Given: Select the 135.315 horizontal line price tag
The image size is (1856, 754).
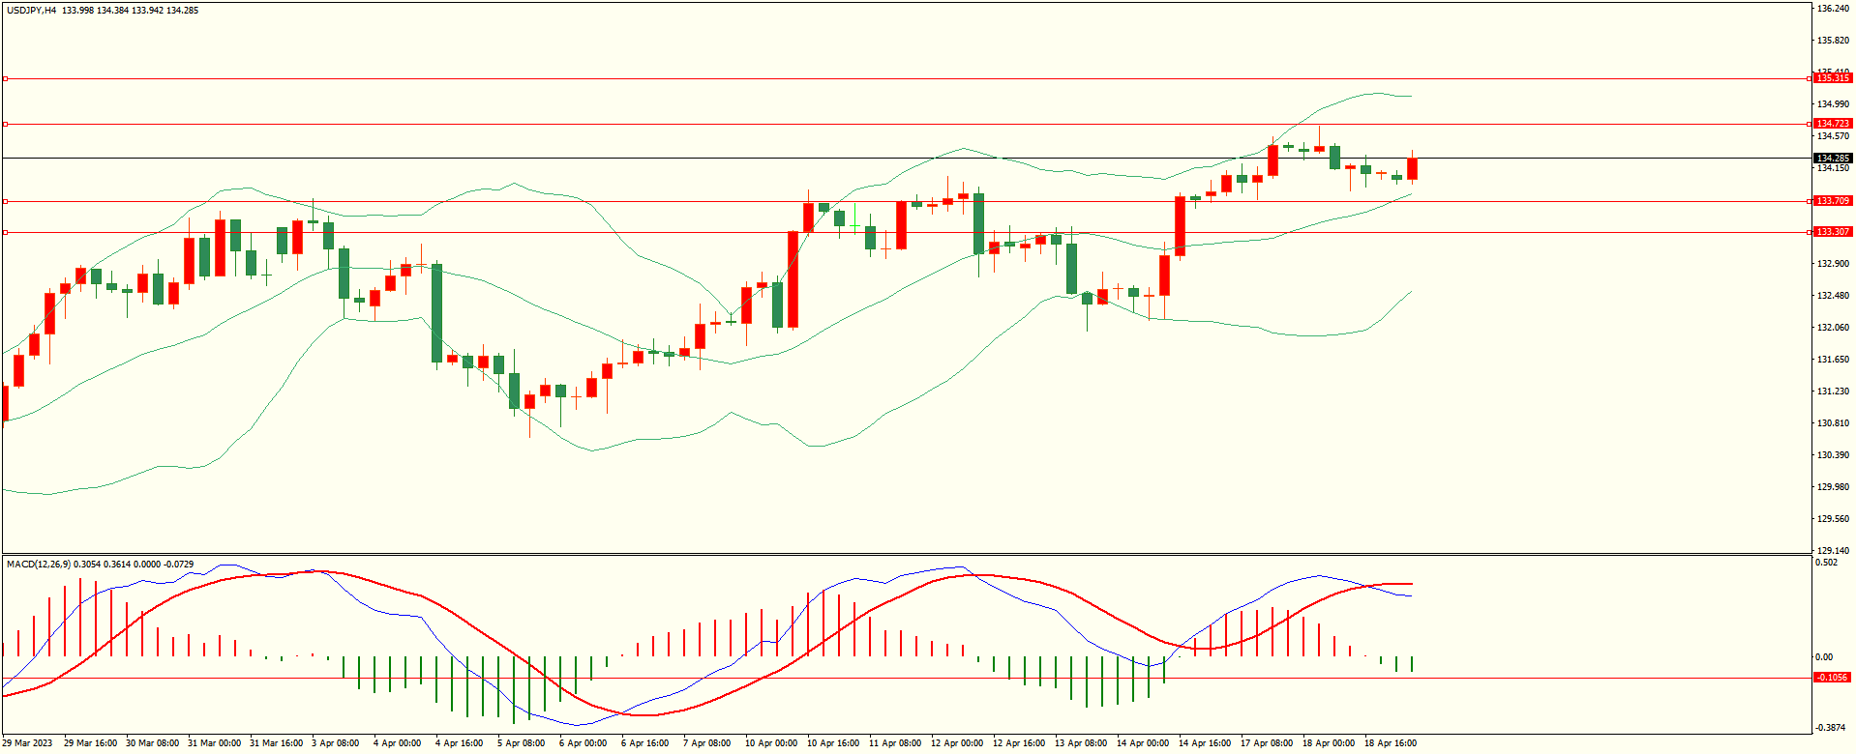Looking at the screenshot, I should click(x=1833, y=78).
